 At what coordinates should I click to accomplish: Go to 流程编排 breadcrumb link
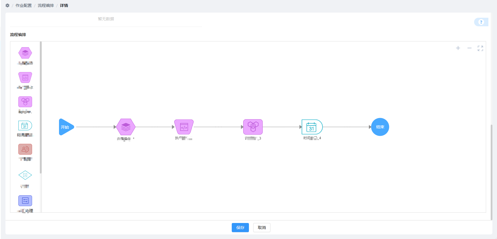tap(46, 5)
